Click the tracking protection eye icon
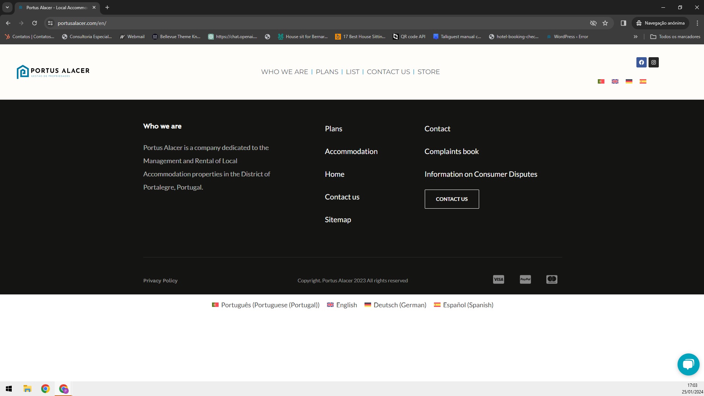The width and height of the screenshot is (704, 396). pos(593,23)
